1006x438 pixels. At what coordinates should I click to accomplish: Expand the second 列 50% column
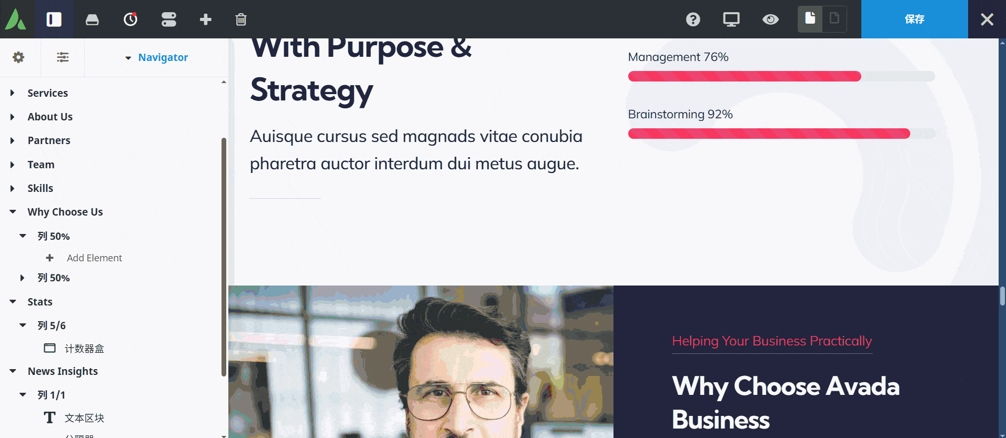(22, 278)
